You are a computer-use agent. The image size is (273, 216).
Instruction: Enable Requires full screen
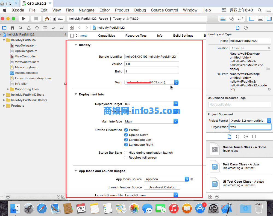[x=126, y=157]
